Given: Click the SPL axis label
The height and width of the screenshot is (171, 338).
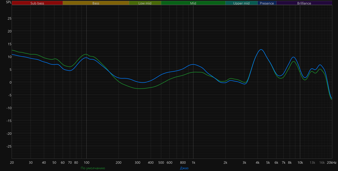Looking at the screenshot, I should pyautogui.click(x=9, y=2).
